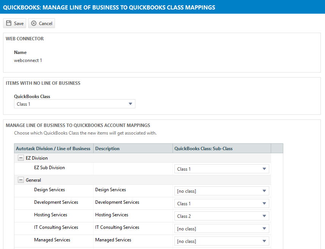Open class dropdown for Design Services

(x=221, y=191)
